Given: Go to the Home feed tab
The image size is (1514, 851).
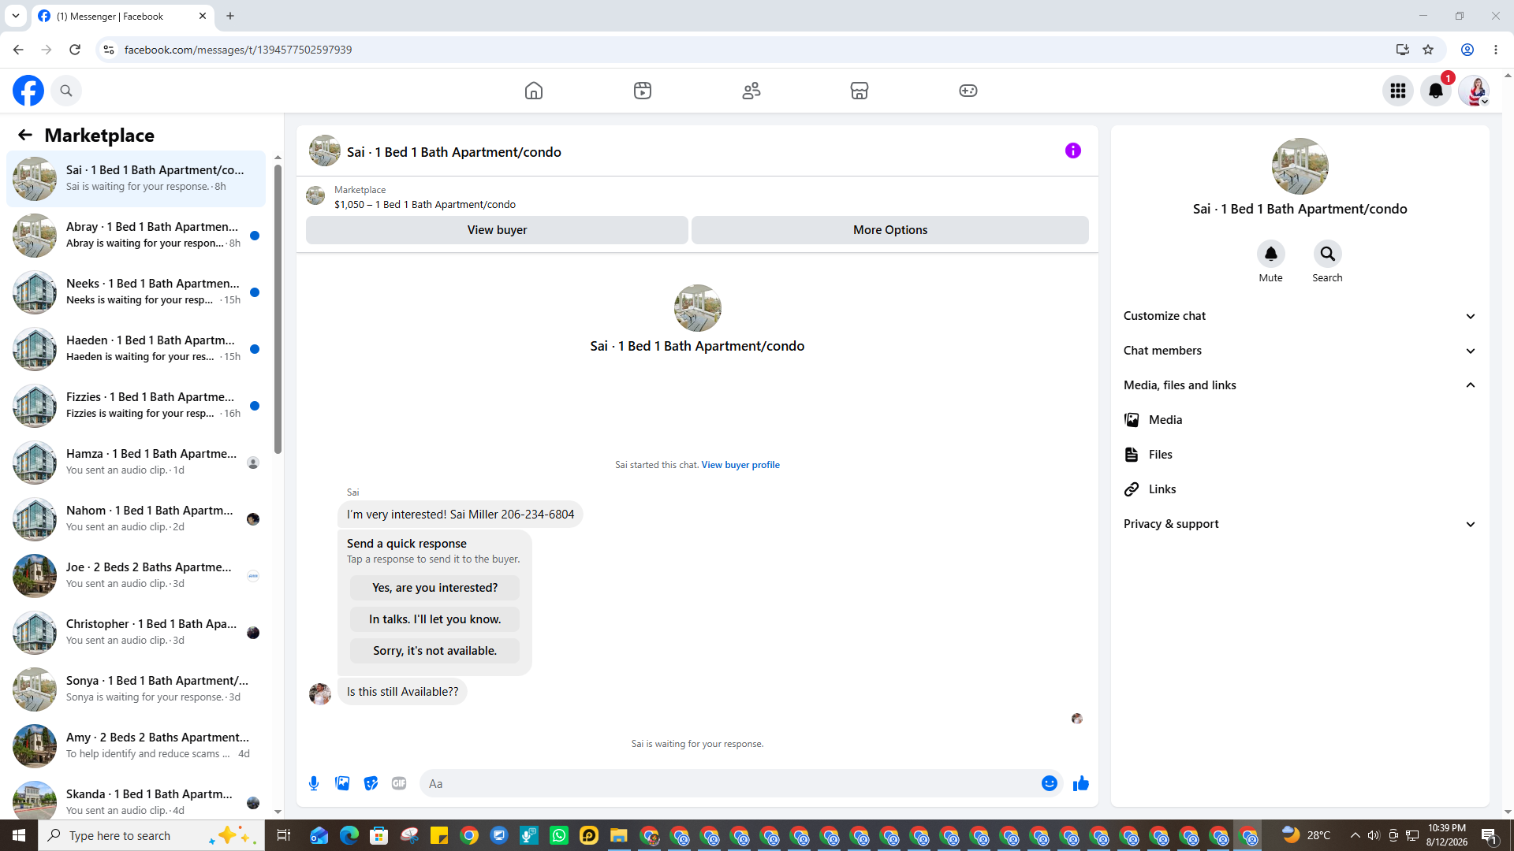Looking at the screenshot, I should coord(534,91).
